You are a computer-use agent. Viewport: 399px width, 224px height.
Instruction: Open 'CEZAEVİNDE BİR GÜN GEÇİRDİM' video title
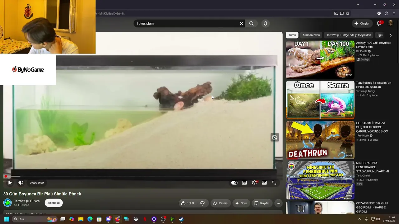(x=372, y=208)
